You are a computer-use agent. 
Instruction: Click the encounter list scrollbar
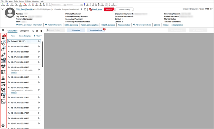point(42,54)
